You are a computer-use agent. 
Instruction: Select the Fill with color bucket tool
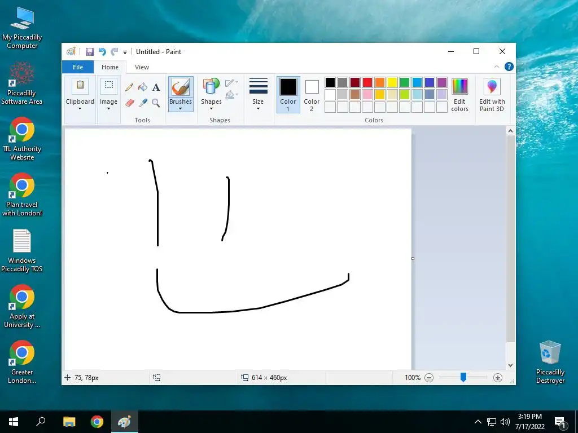(143, 87)
